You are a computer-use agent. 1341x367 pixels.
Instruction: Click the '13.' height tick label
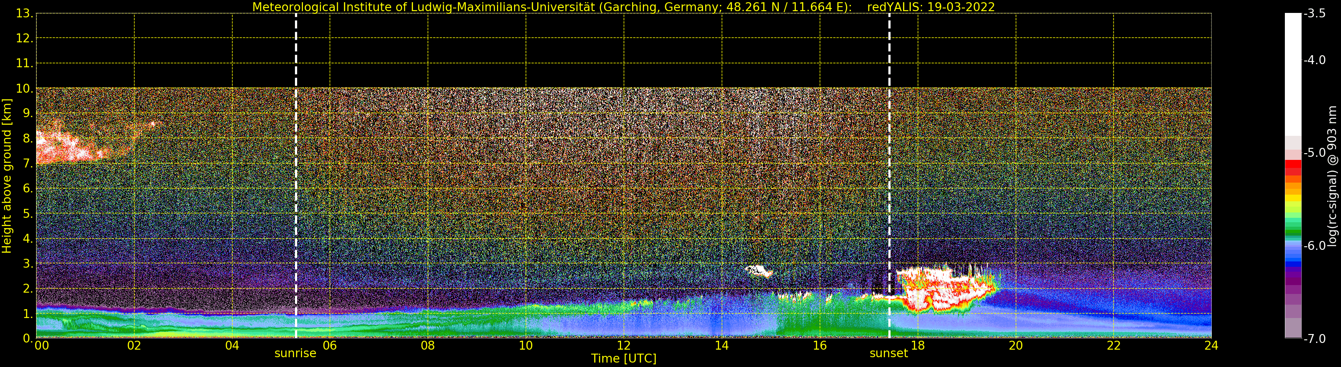click(25, 13)
